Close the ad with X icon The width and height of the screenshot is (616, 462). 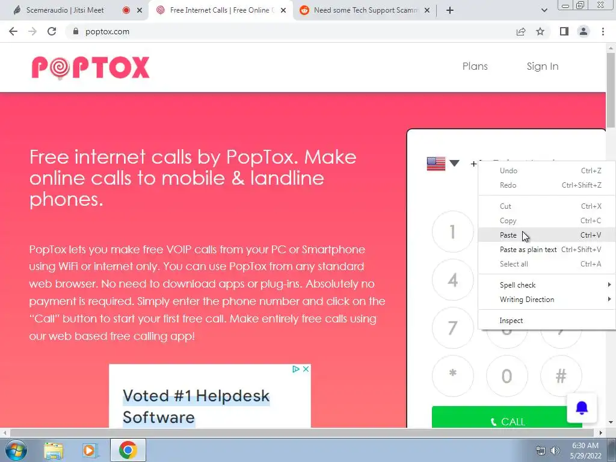[306, 369]
